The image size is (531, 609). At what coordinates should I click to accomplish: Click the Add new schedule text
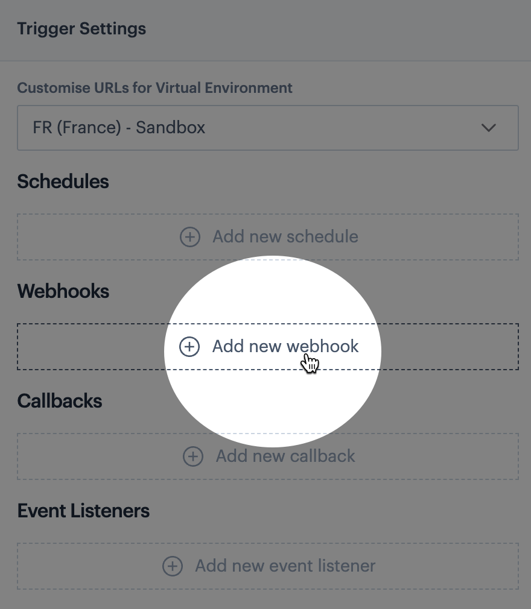coord(285,237)
